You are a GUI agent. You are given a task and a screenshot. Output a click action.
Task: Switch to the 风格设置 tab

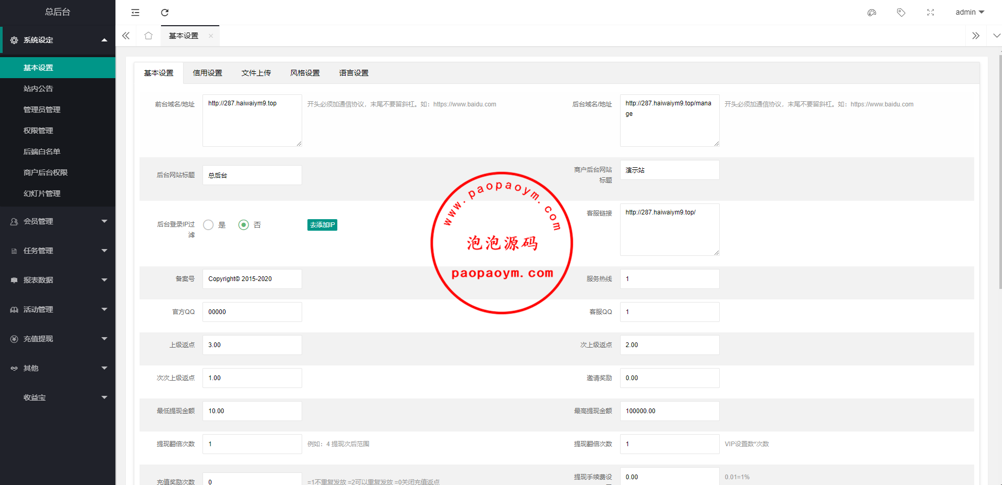point(305,73)
